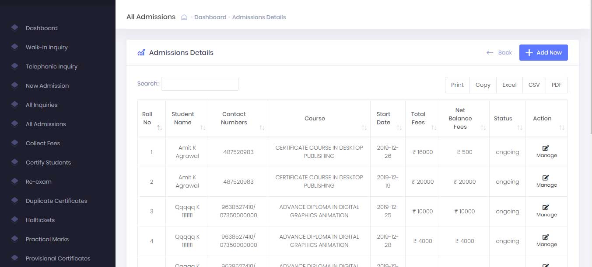
Task: Go to Certify Students page
Action: 48,162
